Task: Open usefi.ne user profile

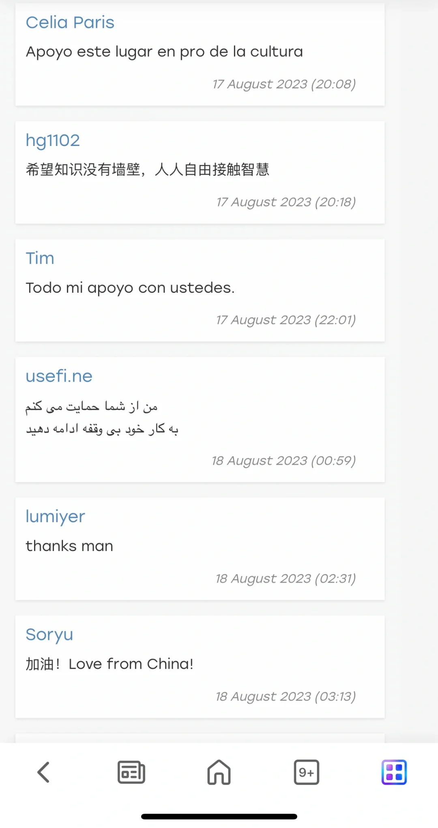Action: coord(59,376)
